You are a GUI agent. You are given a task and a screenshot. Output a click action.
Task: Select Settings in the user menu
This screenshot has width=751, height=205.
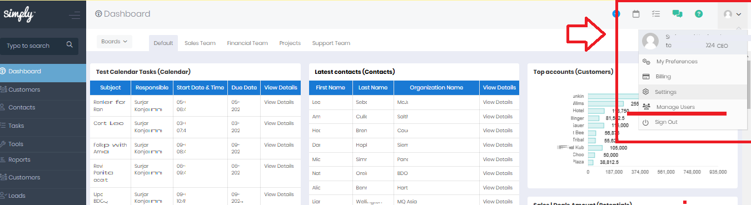click(665, 92)
